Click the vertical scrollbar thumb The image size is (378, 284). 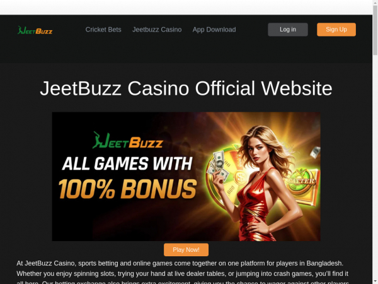click(375, 30)
